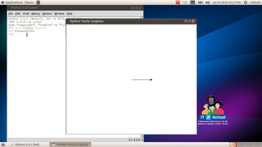Open the sound volume indicator
Viewport: 262px width, 147px height.
pos(208,2)
